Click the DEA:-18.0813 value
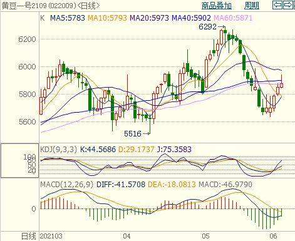This screenshot has width=295, height=241. [172, 185]
